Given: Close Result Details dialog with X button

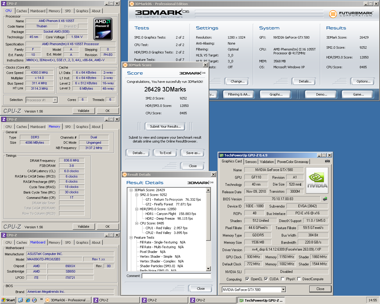Looking at the screenshot, I should [213, 175].
